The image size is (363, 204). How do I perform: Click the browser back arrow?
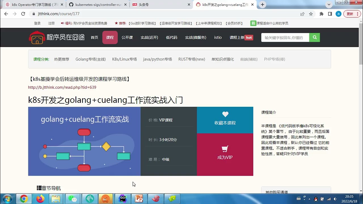pos(6,14)
